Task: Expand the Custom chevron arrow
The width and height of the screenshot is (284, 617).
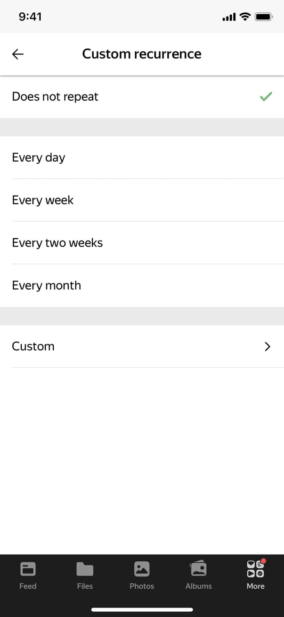Action: click(x=268, y=346)
